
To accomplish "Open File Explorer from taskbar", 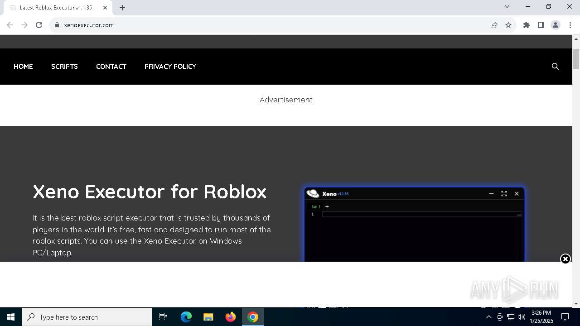I will coord(208,317).
